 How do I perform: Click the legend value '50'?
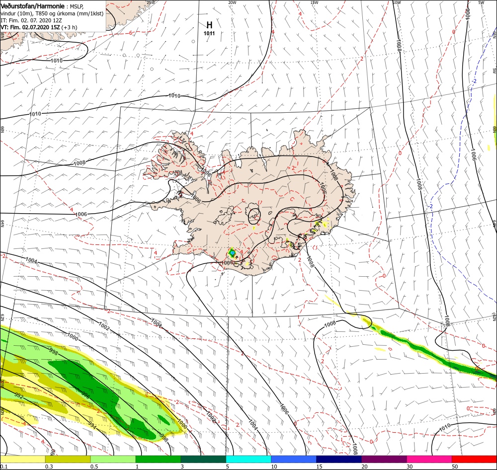click(455, 467)
